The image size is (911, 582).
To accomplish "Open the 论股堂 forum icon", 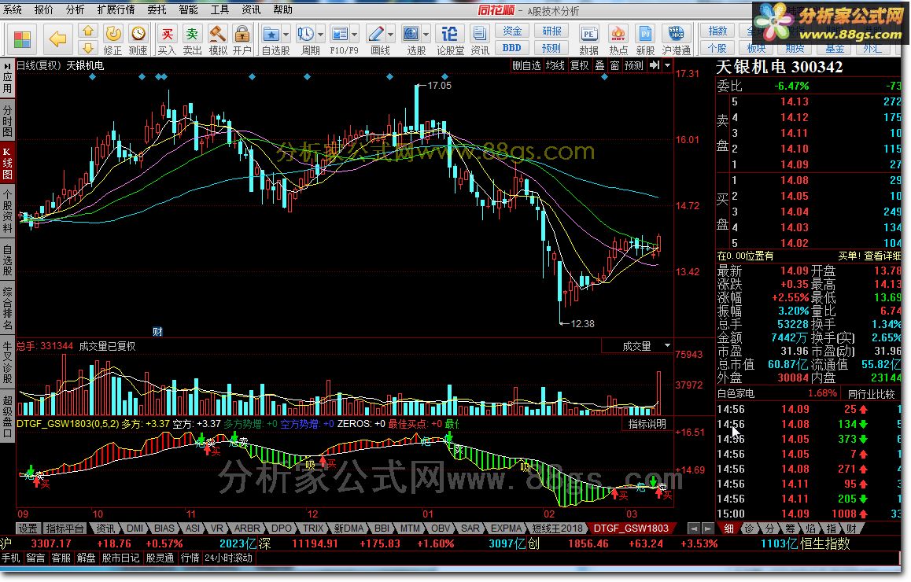I will [450, 34].
